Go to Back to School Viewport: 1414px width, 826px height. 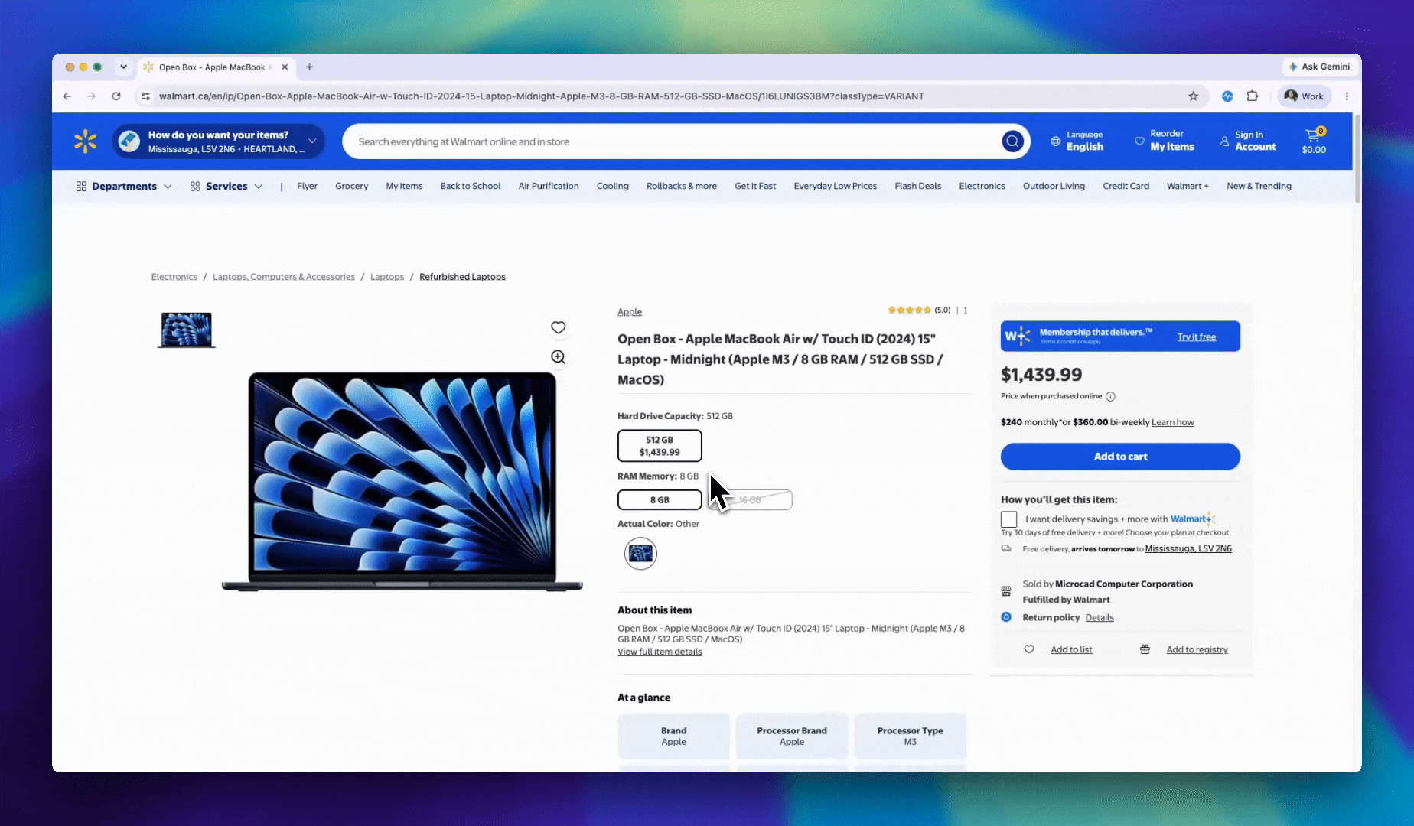471,187
